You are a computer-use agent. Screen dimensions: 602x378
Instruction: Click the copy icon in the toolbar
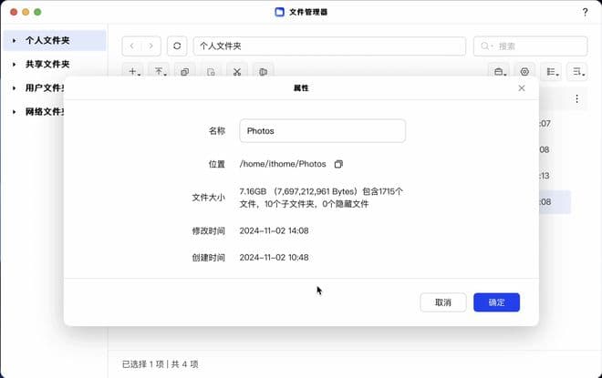point(185,71)
